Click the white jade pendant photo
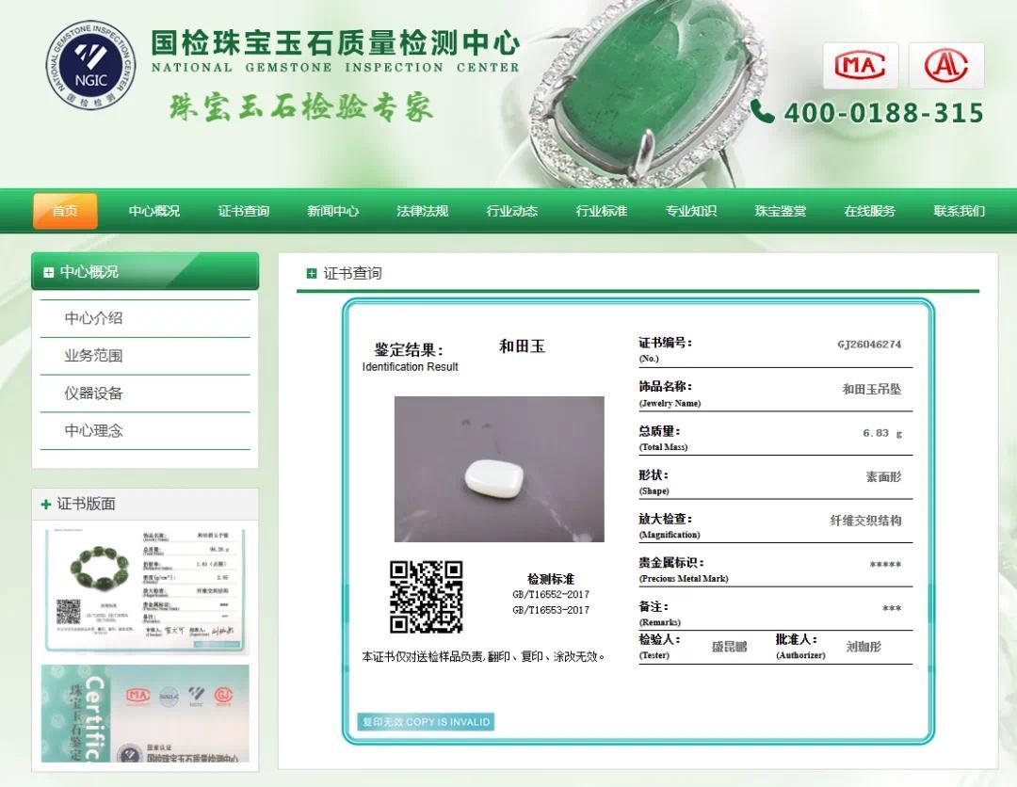 click(499, 470)
